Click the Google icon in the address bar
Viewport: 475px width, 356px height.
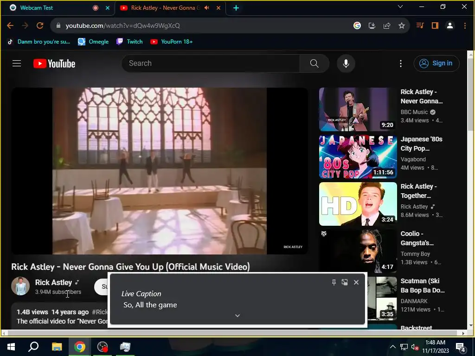[x=357, y=26]
